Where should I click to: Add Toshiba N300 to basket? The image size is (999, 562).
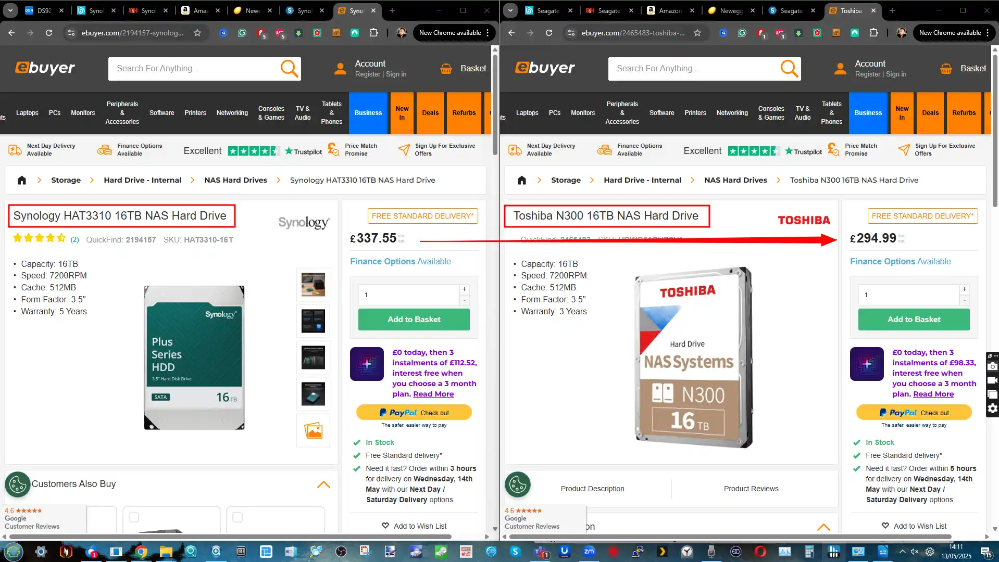914,320
